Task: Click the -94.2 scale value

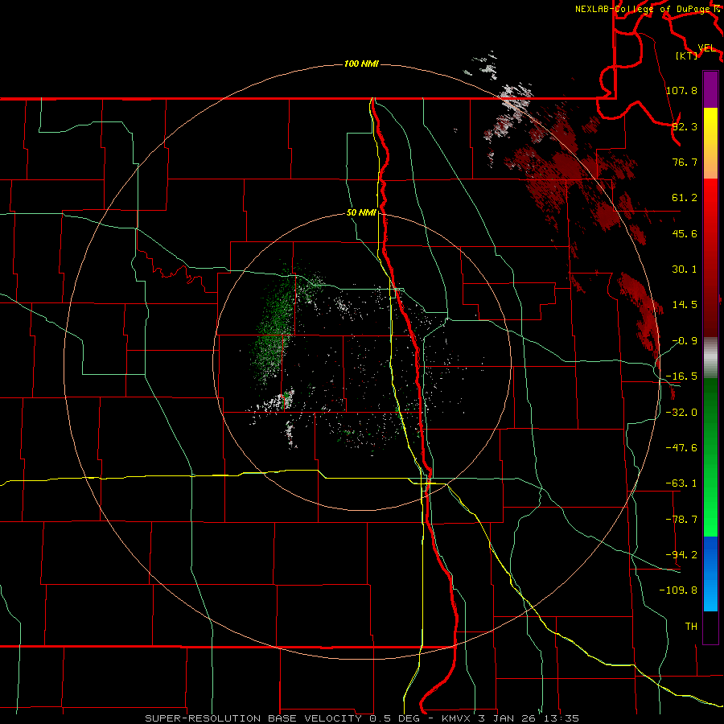Action: [681, 554]
